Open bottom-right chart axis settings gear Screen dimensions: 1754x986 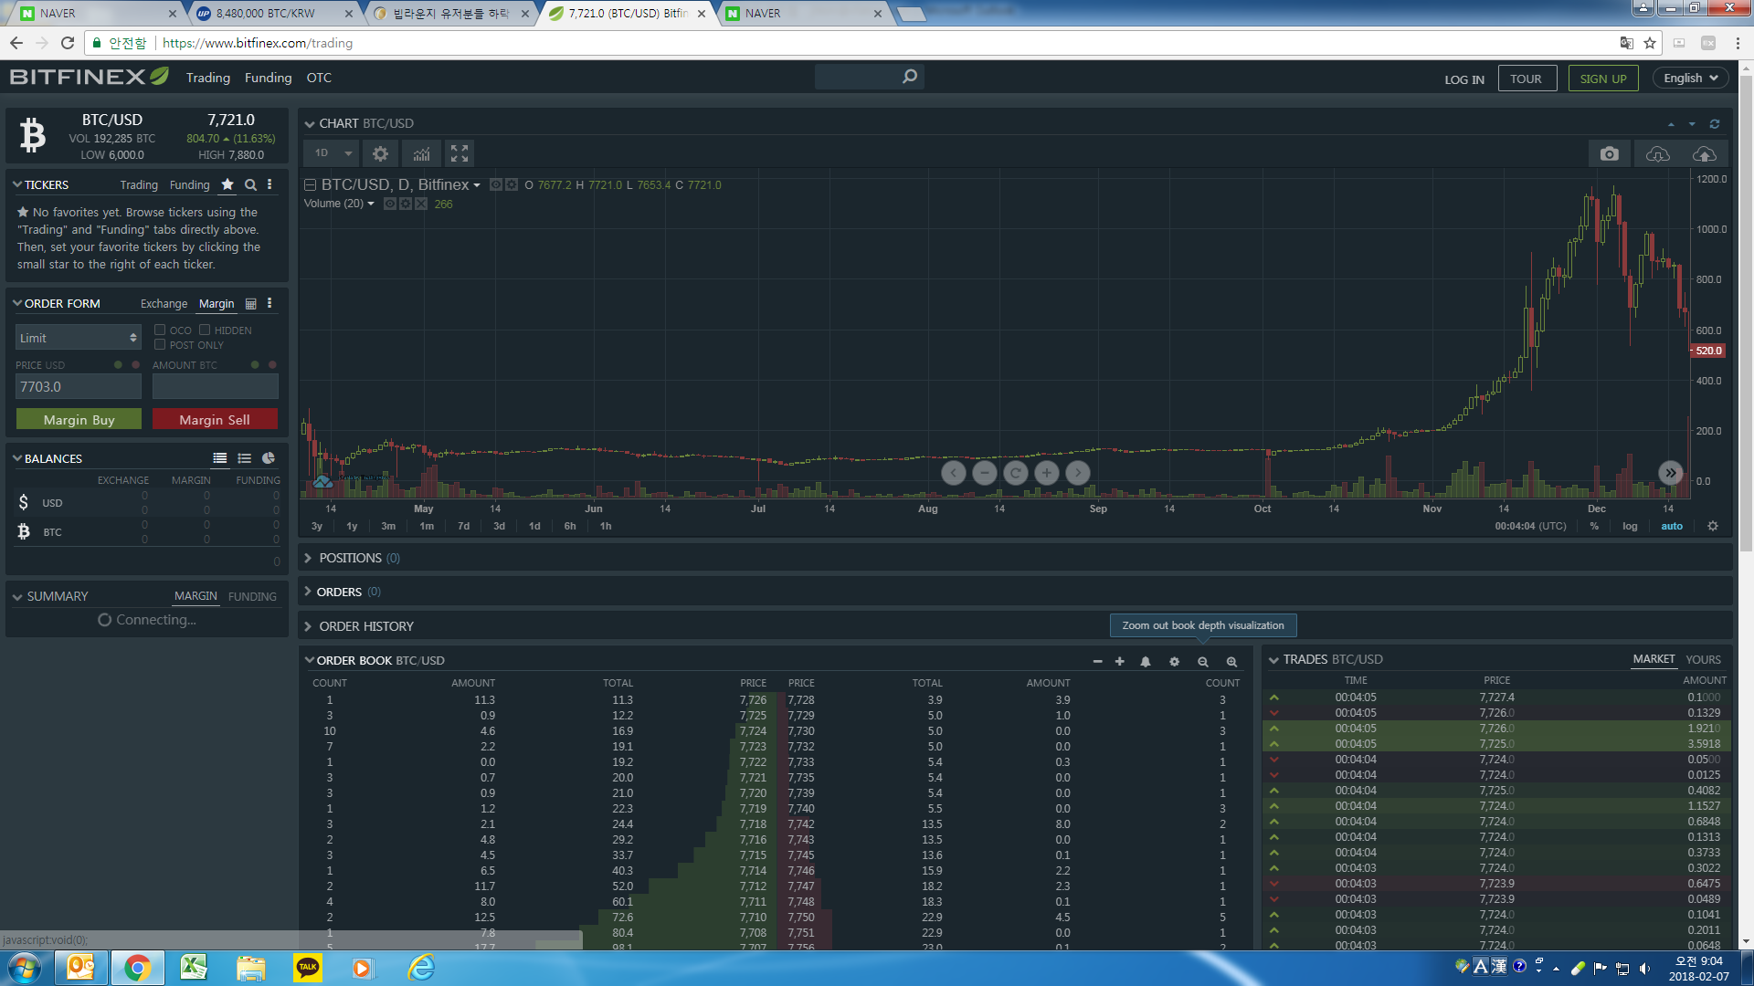point(1713,527)
